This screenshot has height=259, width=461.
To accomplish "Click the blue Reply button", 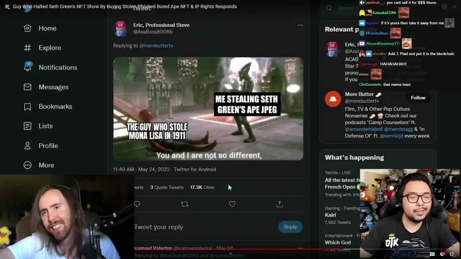I will 290,227.
